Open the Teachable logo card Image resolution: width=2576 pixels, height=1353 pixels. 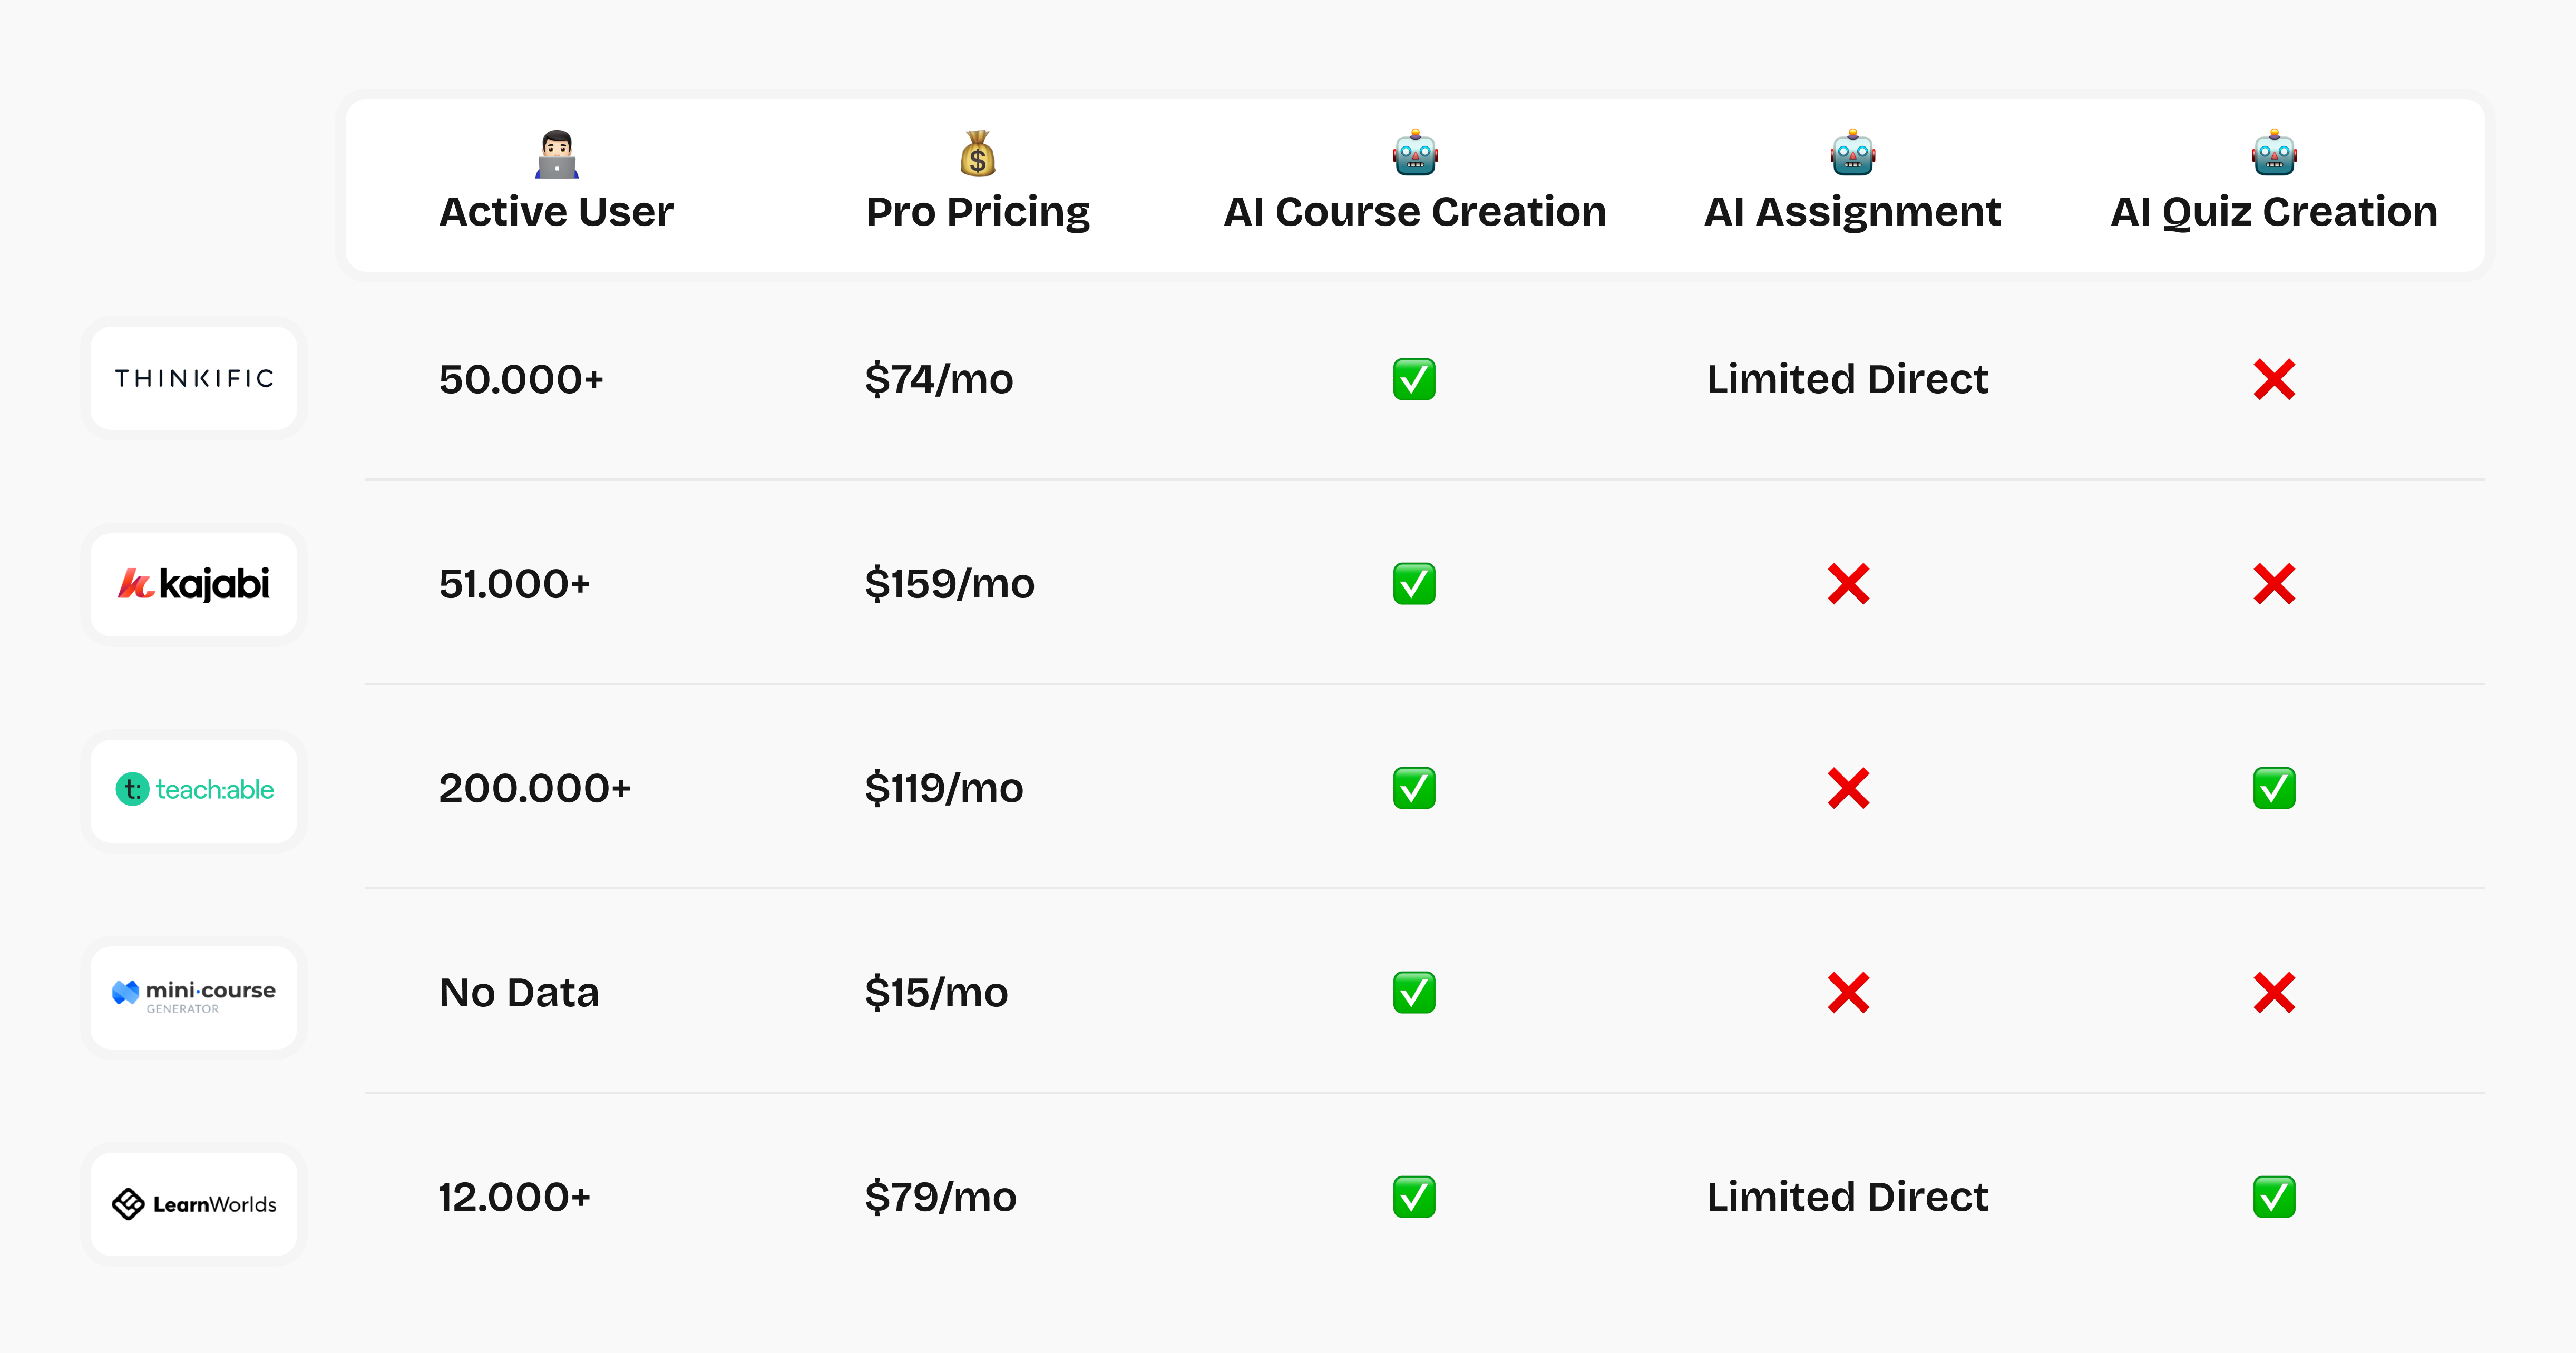[x=194, y=790]
